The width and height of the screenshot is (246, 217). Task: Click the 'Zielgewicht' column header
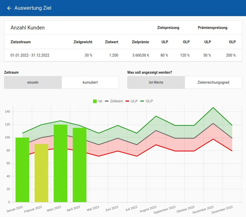83,42
